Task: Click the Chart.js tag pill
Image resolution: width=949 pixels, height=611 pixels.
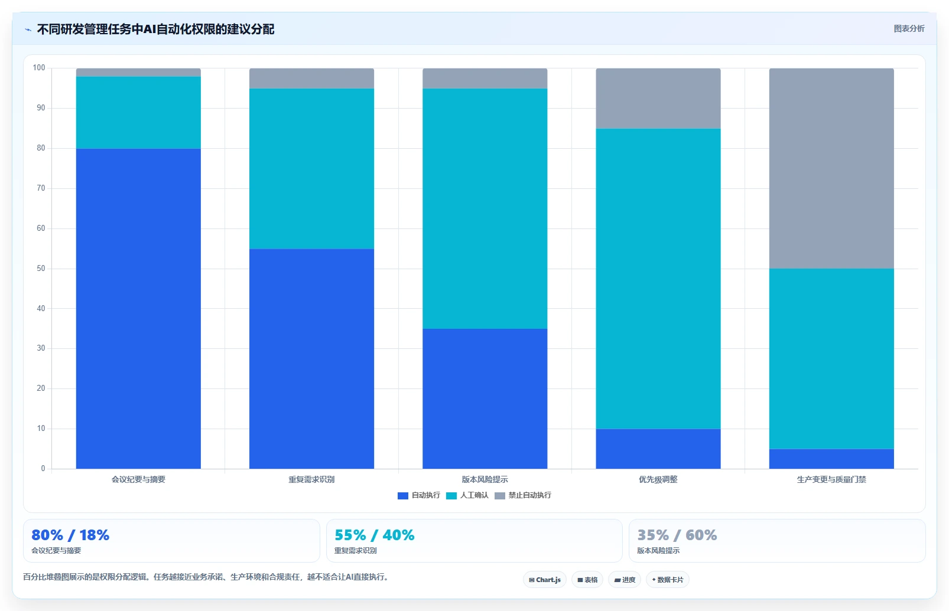Action: click(x=545, y=580)
